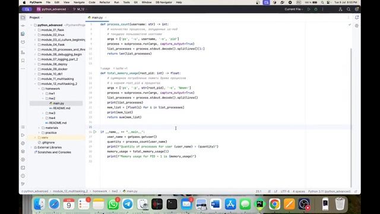Open the Pull Requests sidebar icon
This screenshot has height=214, width=380.
(23, 42)
